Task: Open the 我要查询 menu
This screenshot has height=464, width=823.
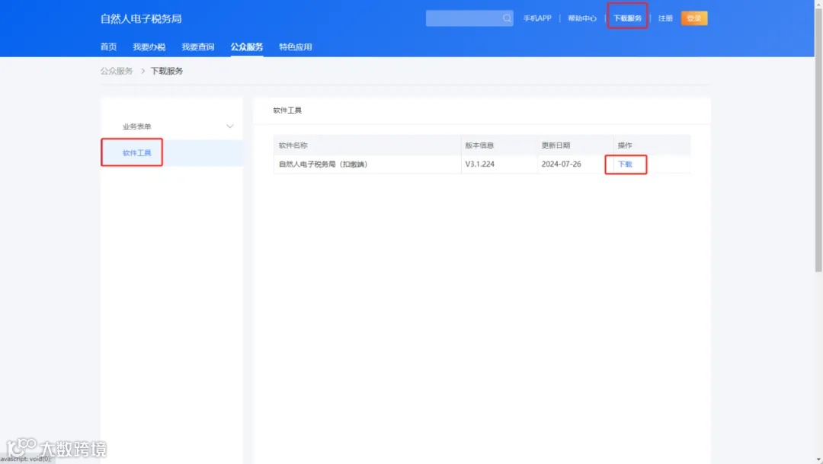Action: coord(197,46)
